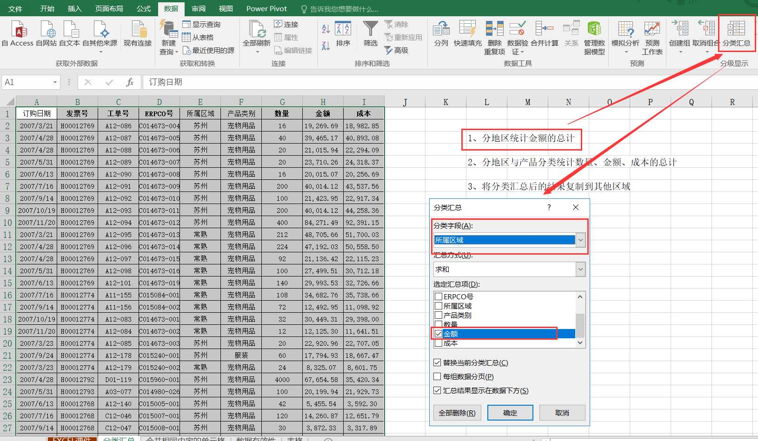Viewport: 758px width, 441px height.
Task: Switch to the 视图 (View) tab
Action: (x=226, y=9)
